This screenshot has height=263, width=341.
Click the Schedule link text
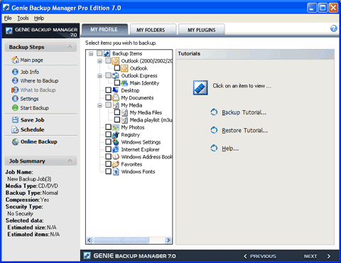tap(33, 129)
